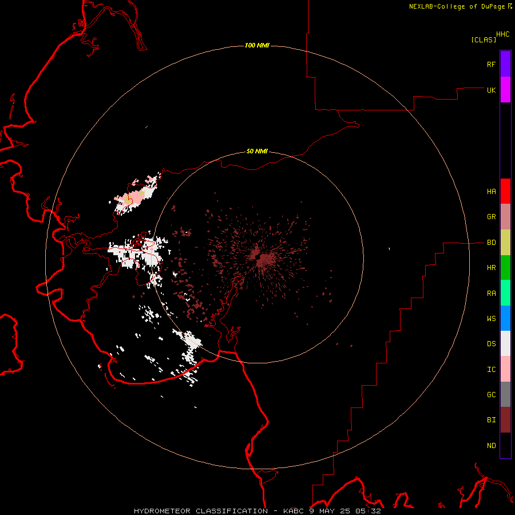Click the IC pink legend swatch

point(505,369)
